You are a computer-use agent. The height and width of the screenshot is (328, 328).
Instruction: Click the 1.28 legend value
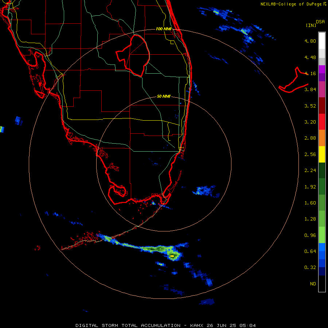click(x=310, y=219)
